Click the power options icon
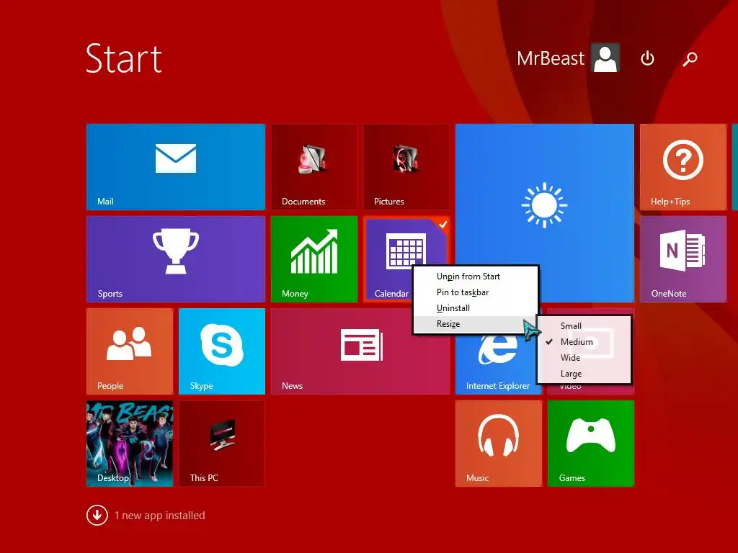This screenshot has height=553, width=738. click(x=648, y=58)
